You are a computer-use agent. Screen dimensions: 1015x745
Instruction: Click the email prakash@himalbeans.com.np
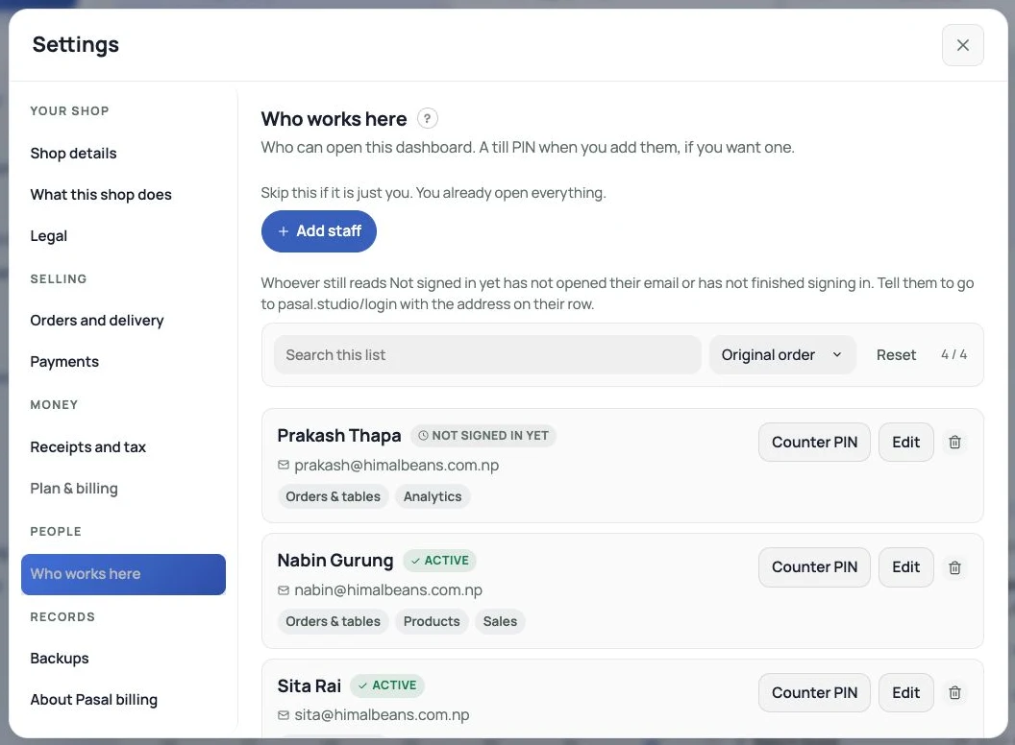pos(396,465)
